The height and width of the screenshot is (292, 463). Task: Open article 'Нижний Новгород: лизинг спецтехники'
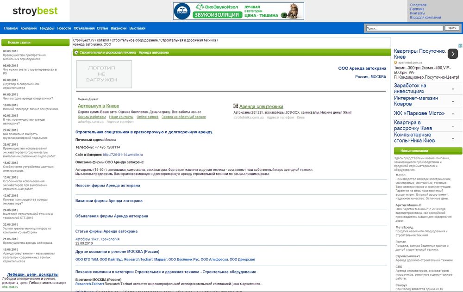pos(31,109)
